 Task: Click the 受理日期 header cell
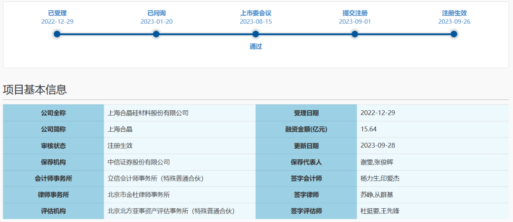pos(306,113)
